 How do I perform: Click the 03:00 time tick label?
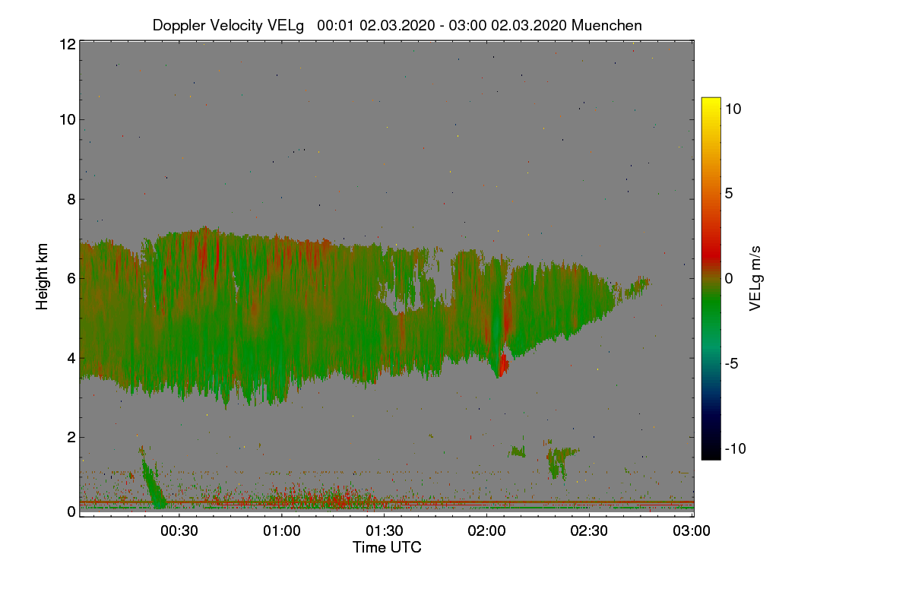692,531
